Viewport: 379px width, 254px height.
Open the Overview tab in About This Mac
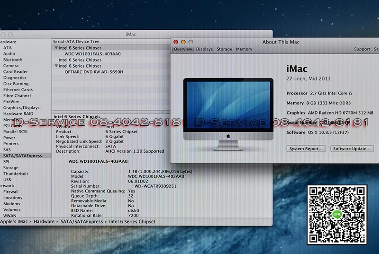(183, 49)
